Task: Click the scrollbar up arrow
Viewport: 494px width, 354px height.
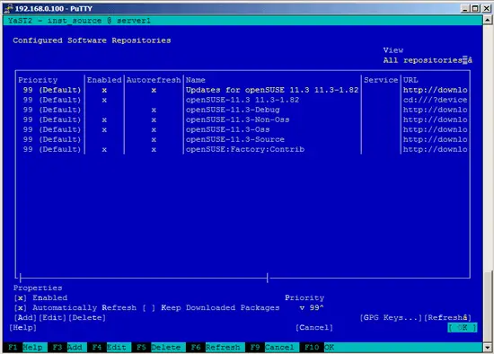Action: (488, 21)
